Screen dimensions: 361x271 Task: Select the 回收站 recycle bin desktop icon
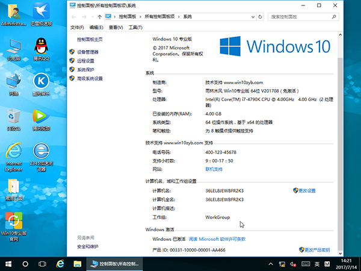[x=13, y=116]
